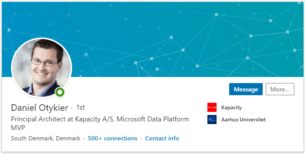Show Contact info details
Image resolution: width=305 pixels, height=154 pixels.
coord(162,138)
